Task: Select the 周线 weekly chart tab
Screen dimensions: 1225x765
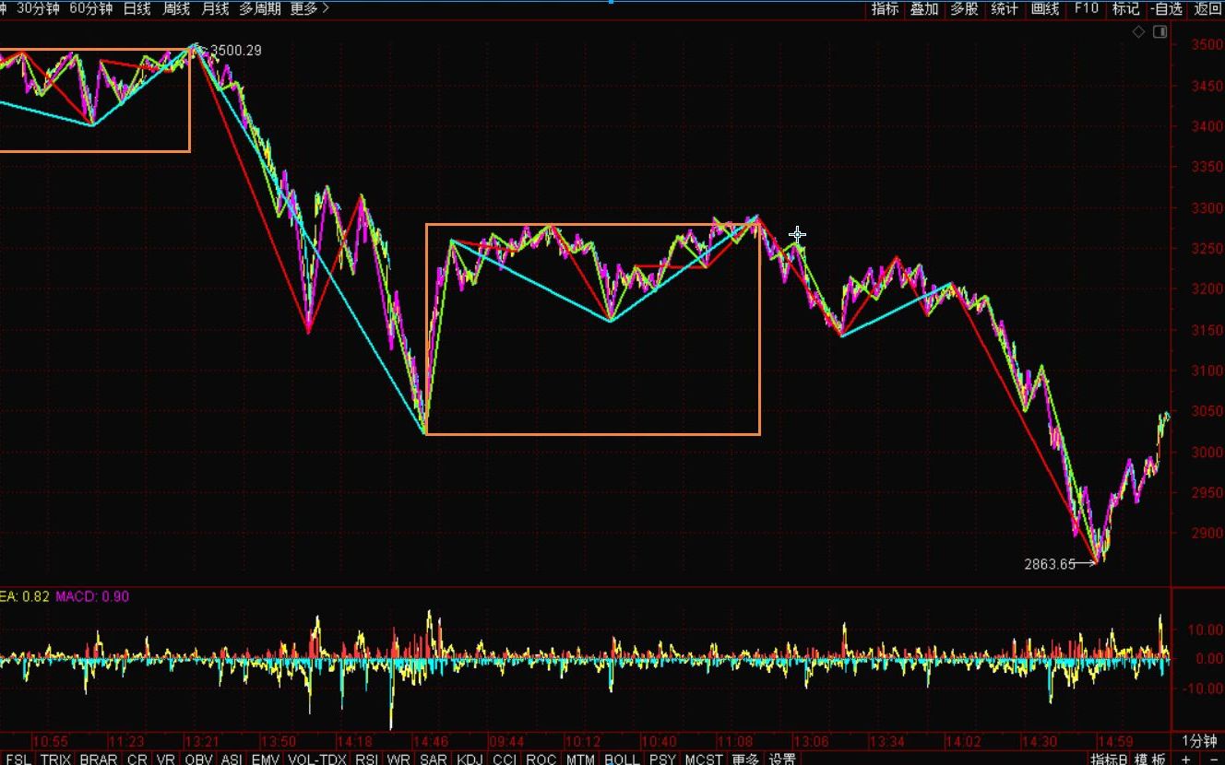Action: point(176,8)
